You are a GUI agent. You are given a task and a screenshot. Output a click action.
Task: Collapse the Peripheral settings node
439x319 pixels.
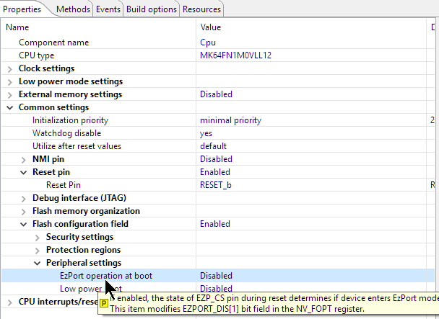38,263
